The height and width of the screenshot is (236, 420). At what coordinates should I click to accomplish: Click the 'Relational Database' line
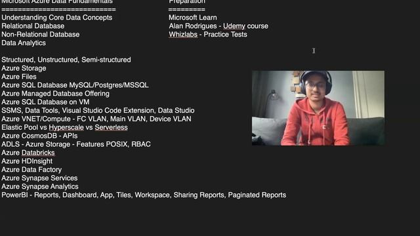(33, 26)
